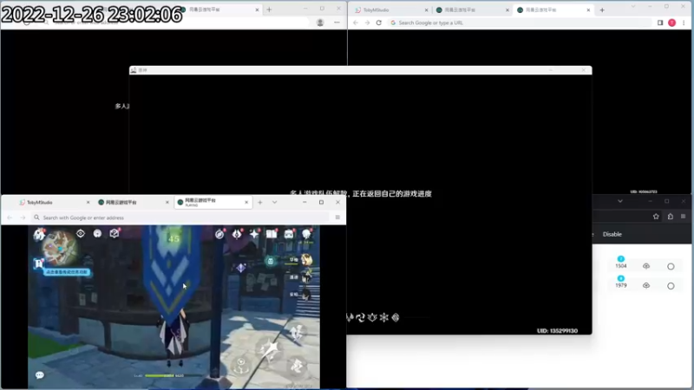Bookmark page with star in right dark browser

point(656,216)
